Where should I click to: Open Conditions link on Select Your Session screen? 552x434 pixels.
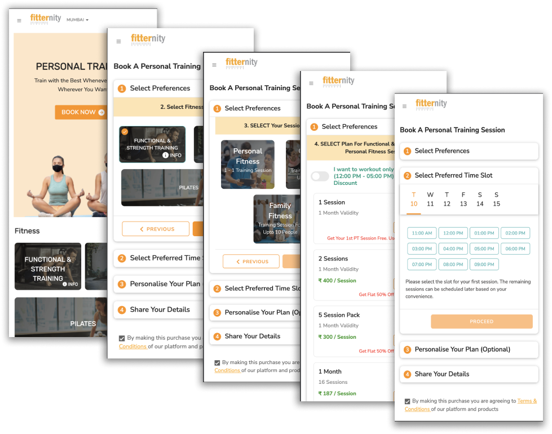(227, 370)
